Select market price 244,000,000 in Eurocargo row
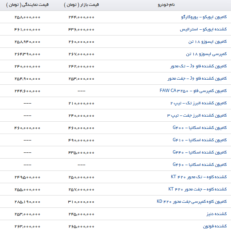 tap(81, 17)
